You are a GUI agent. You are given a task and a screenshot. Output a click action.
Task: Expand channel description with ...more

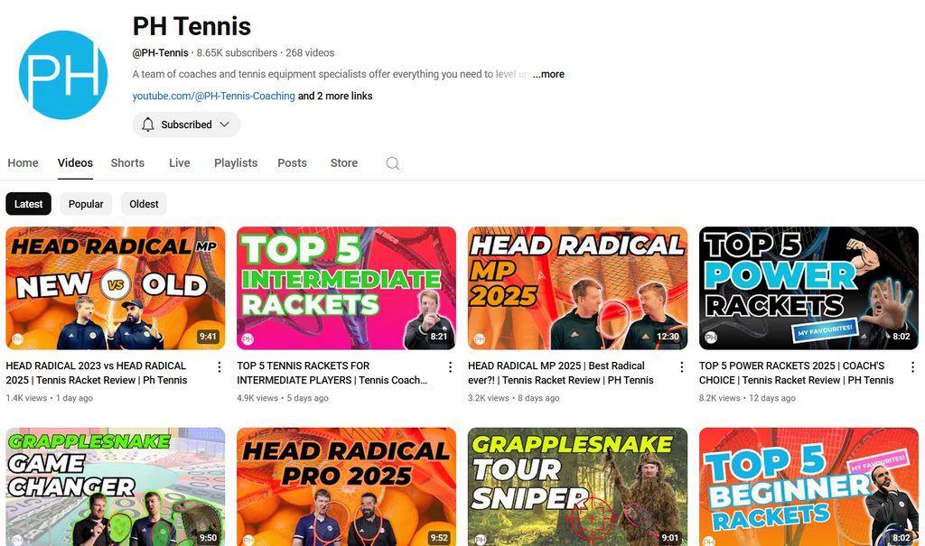[548, 74]
